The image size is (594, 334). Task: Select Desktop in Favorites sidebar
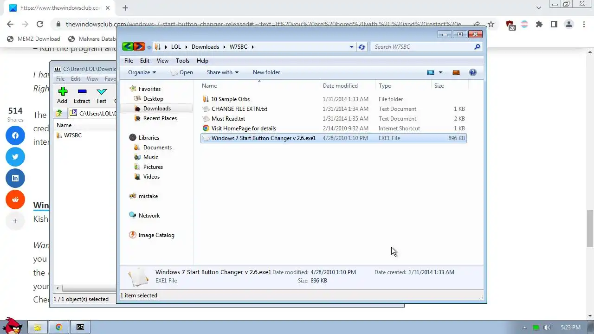[x=153, y=99]
